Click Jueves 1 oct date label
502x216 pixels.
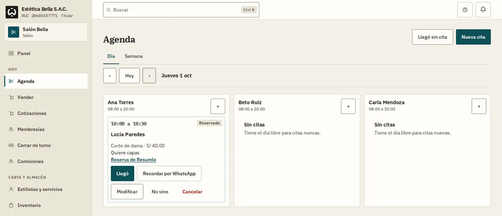pos(177,76)
